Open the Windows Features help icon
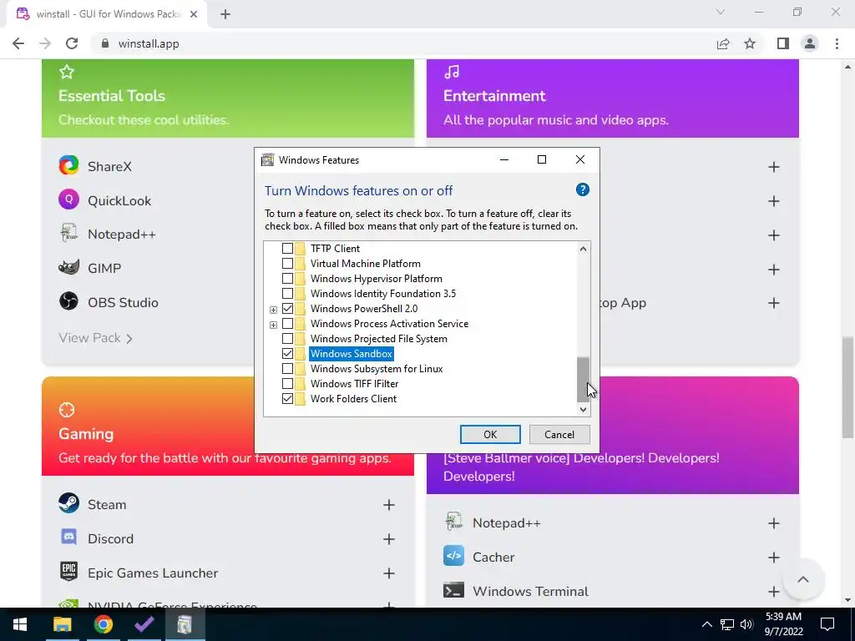Screen dimensions: 855x641 (582, 189)
